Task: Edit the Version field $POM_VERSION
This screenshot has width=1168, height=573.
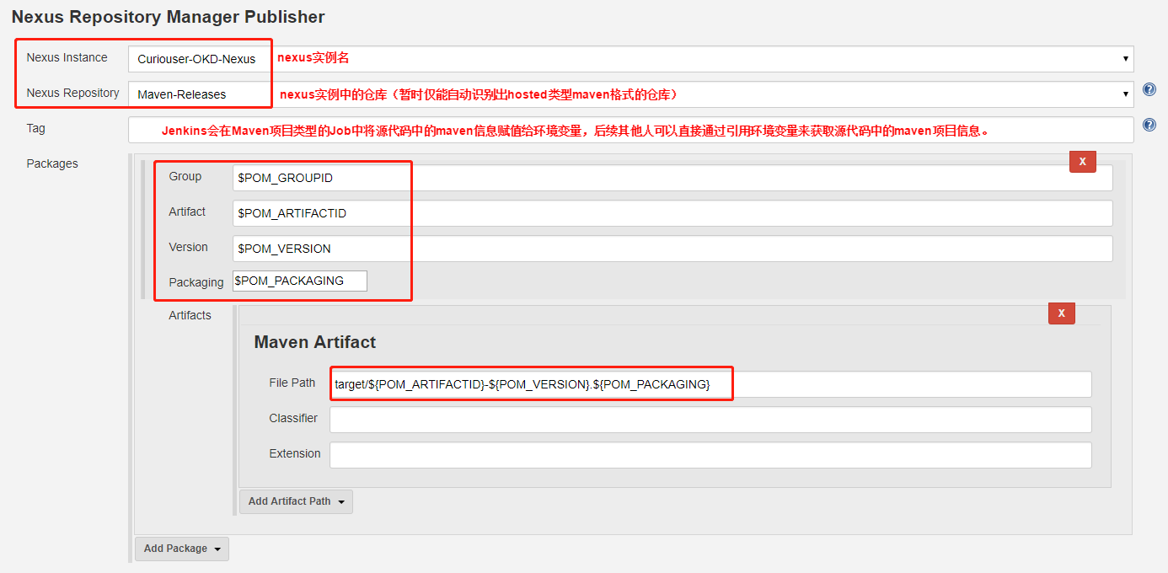Action: click(x=672, y=249)
